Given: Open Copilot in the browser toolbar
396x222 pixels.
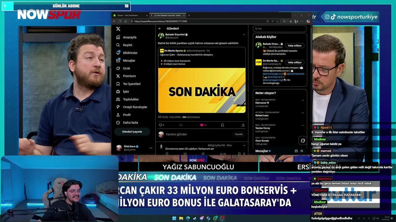Looking at the screenshot, I should (308, 21).
